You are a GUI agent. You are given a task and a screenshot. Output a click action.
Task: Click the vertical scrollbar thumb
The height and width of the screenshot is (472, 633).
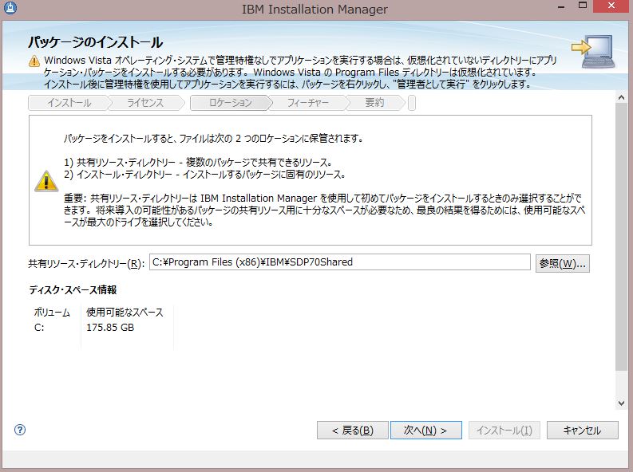[621, 237]
